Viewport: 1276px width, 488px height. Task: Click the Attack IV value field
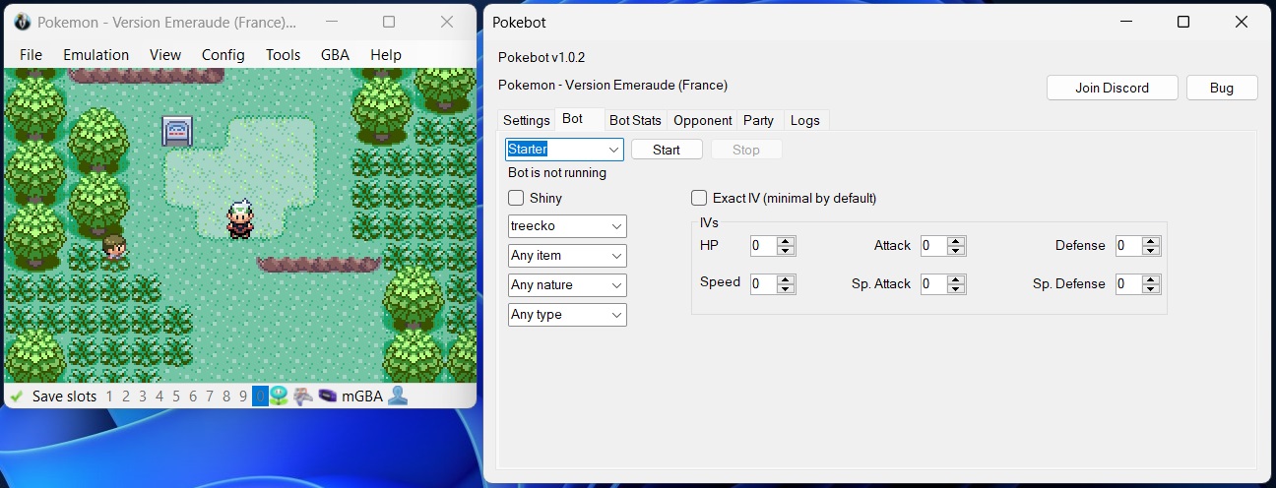click(933, 246)
